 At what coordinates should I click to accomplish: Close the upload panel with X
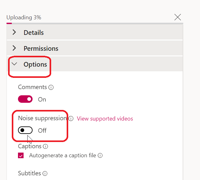pos(177,17)
